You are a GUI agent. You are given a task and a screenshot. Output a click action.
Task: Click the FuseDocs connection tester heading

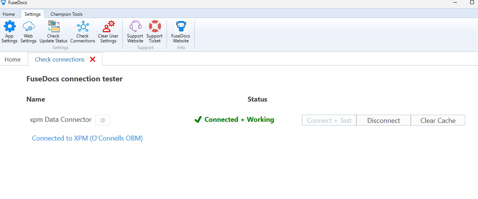click(x=74, y=79)
